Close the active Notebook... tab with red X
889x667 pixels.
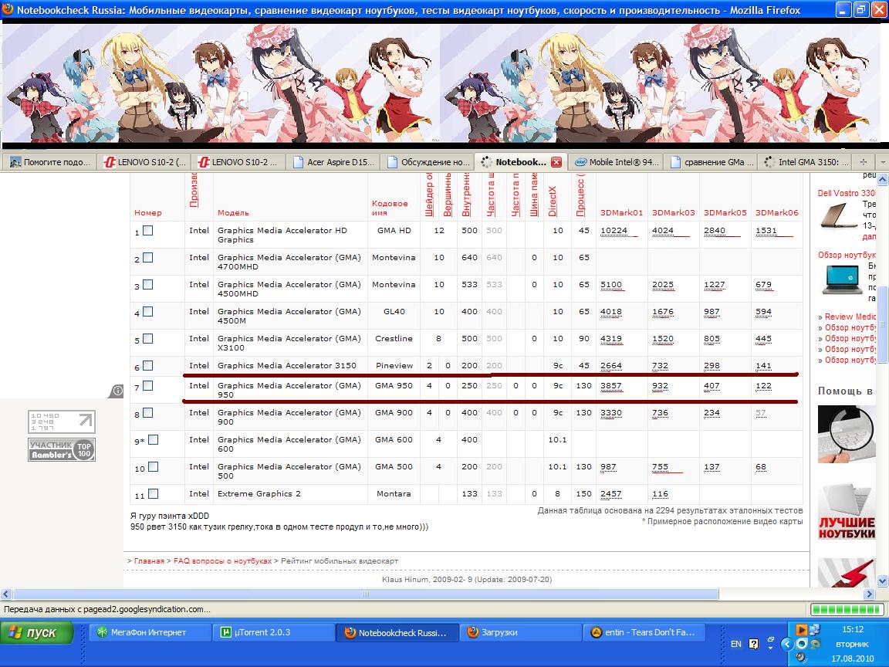coord(556,162)
